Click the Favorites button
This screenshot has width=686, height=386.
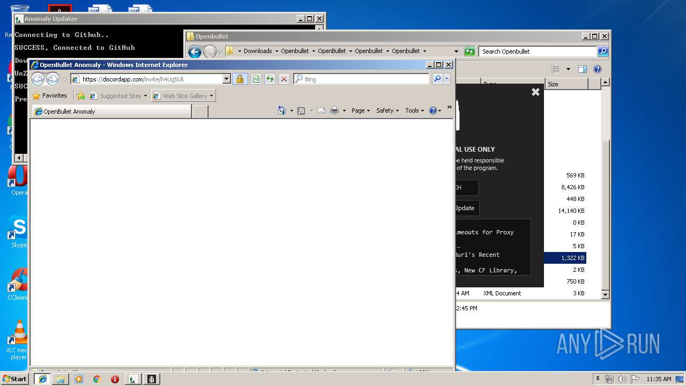49,96
